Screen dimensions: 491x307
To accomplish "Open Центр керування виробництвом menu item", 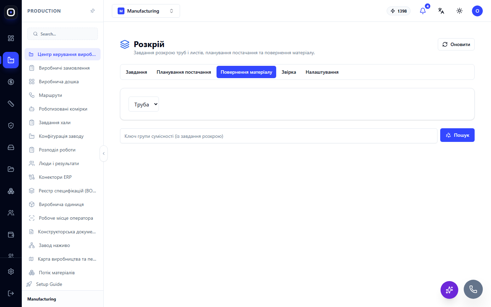I will [x=62, y=54].
